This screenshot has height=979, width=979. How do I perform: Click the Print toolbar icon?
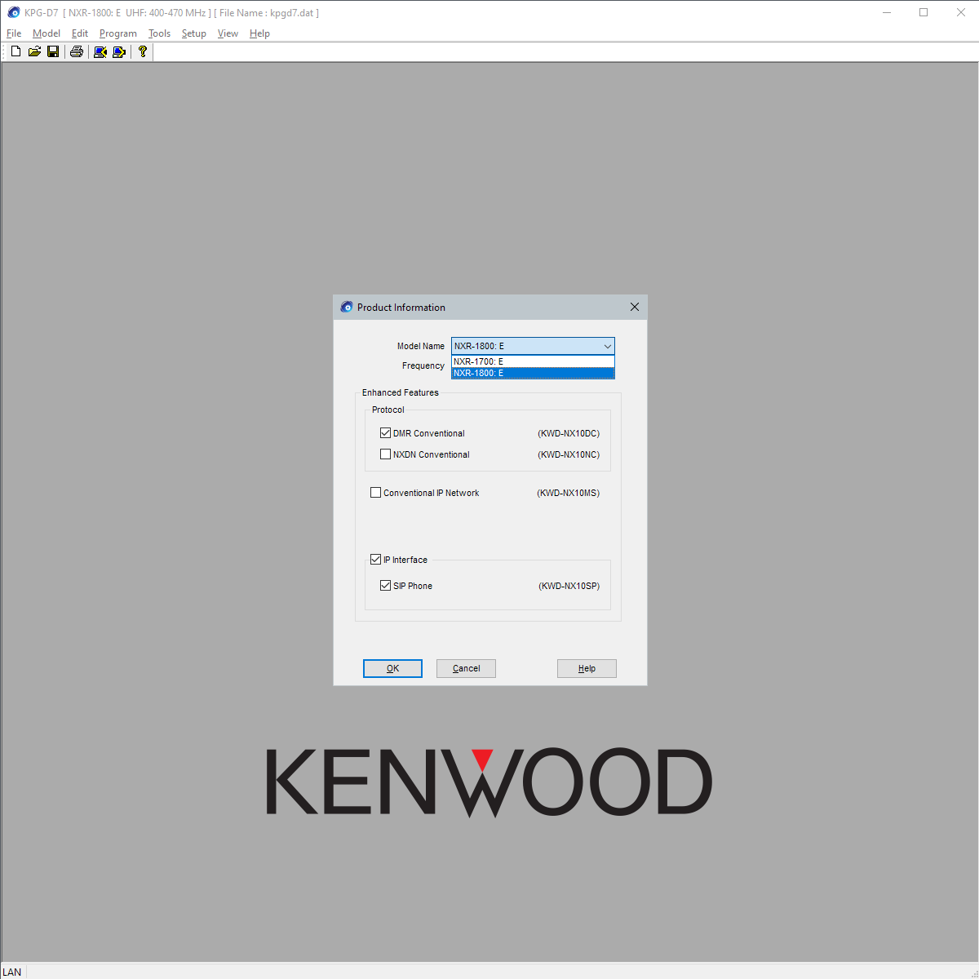tap(77, 51)
